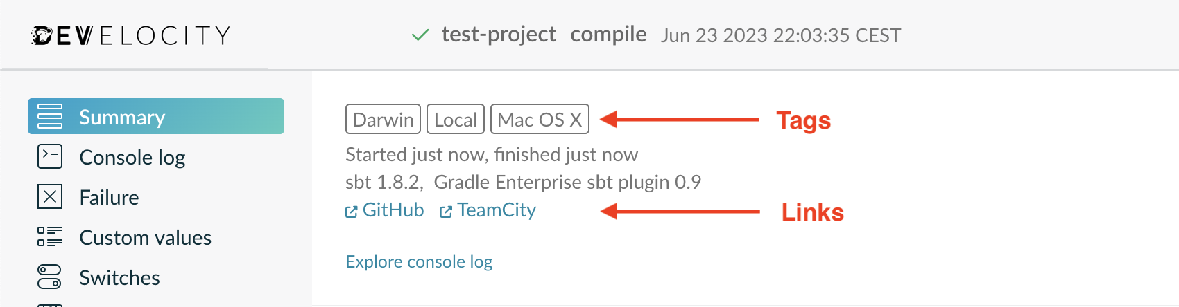Viewport: 1179px width, 307px height.
Task: Click the external link icon beside TeamCity
Action: (x=446, y=212)
